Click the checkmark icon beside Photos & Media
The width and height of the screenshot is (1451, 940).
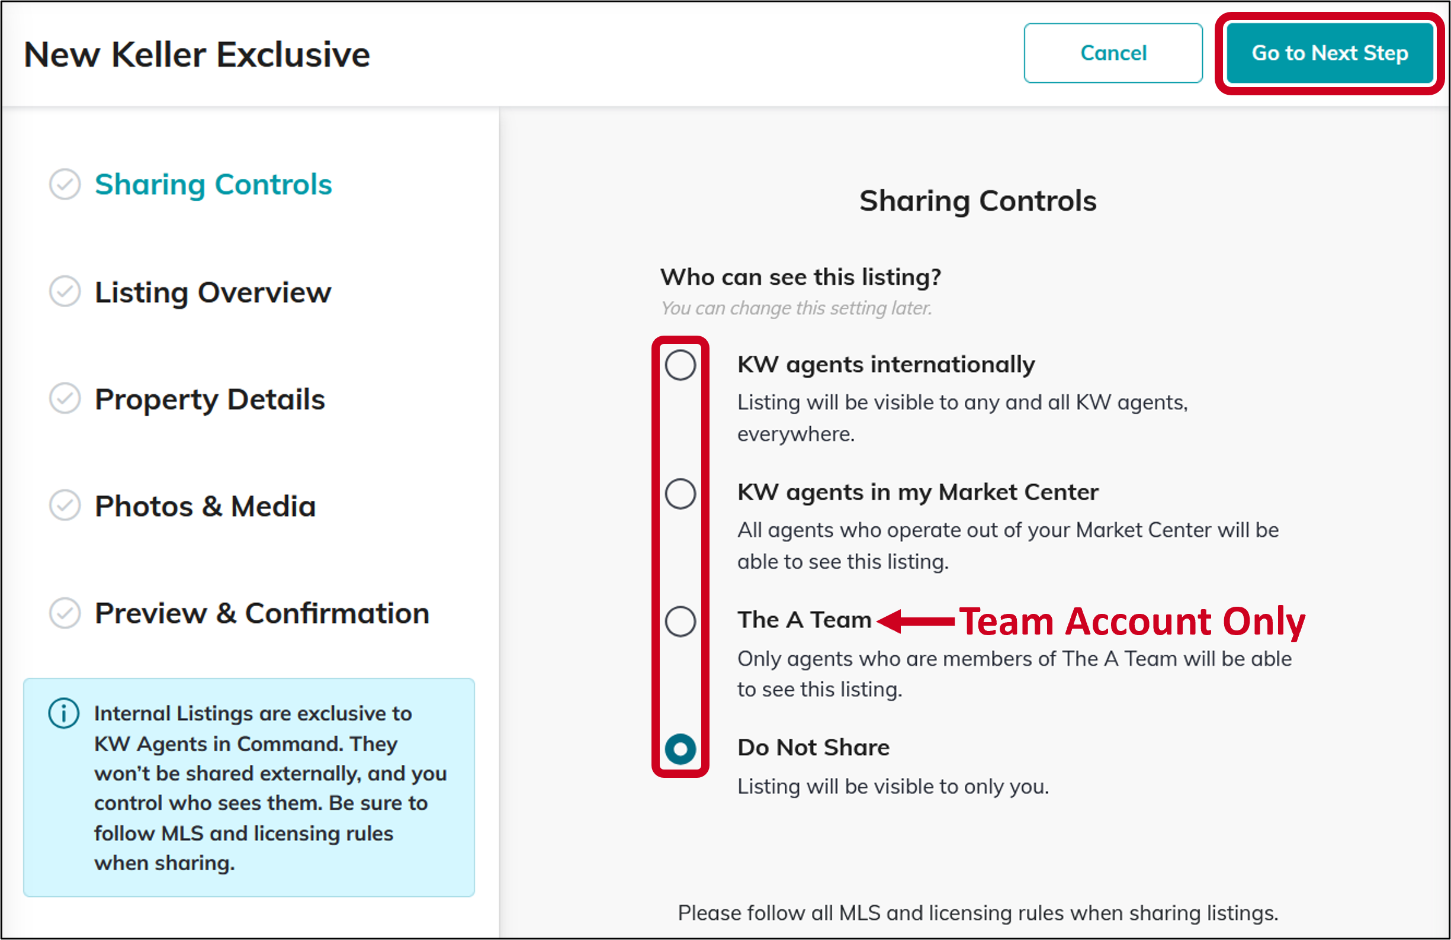(65, 505)
